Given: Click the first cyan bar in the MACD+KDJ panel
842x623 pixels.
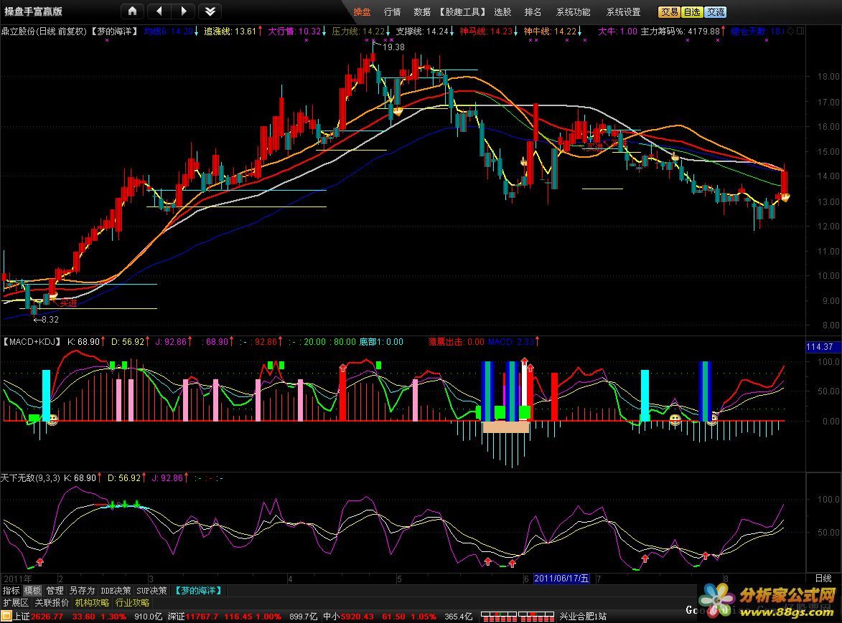Looking at the screenshot, I should [x=47, y=394].
